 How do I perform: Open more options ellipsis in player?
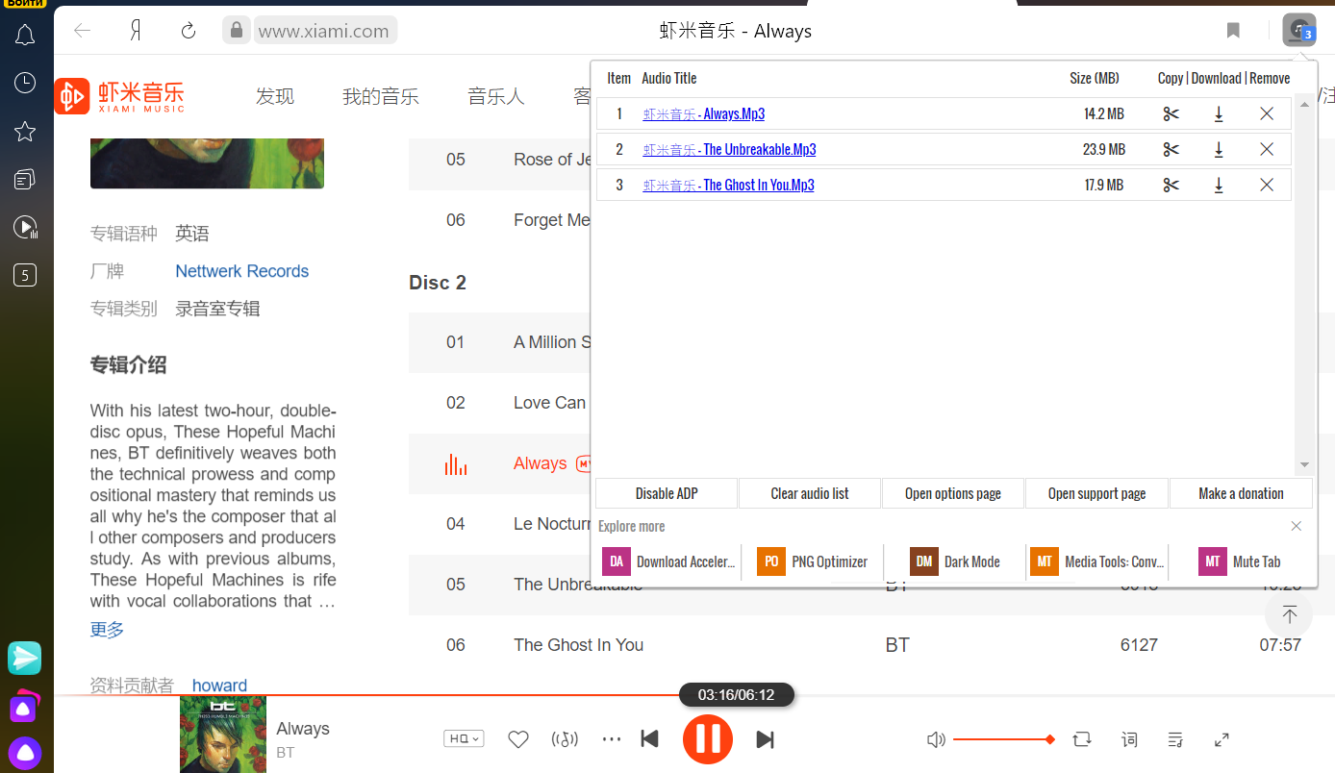click(612, 739)
